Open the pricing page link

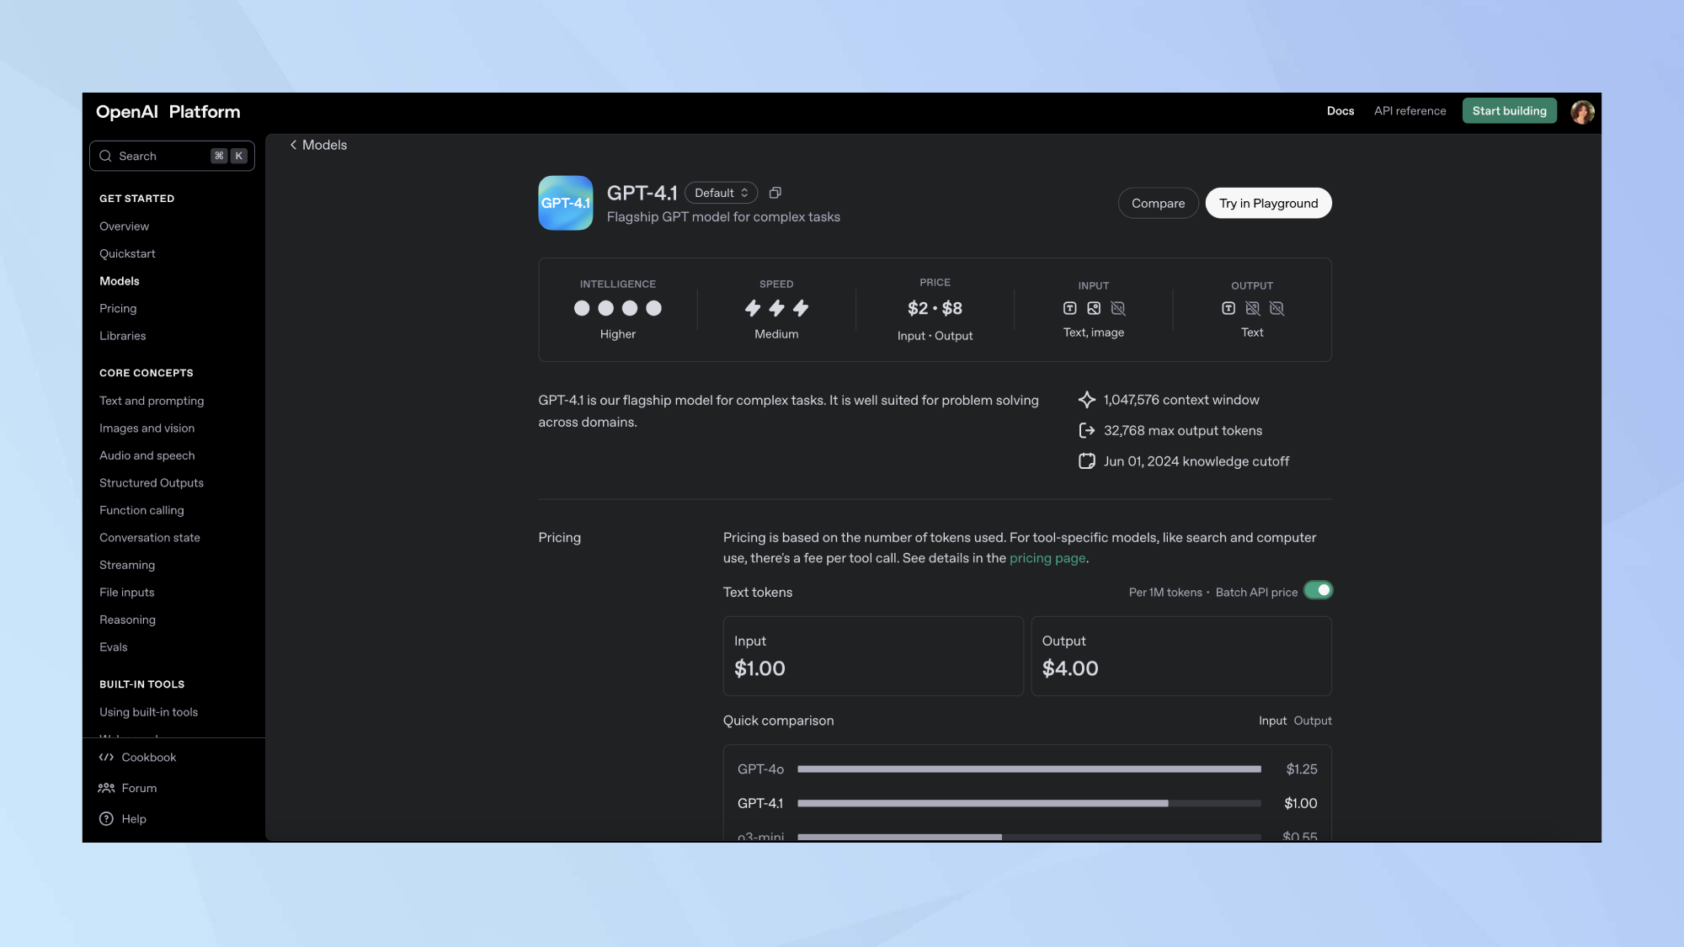pyautogui.click(x=1047, y=557)
